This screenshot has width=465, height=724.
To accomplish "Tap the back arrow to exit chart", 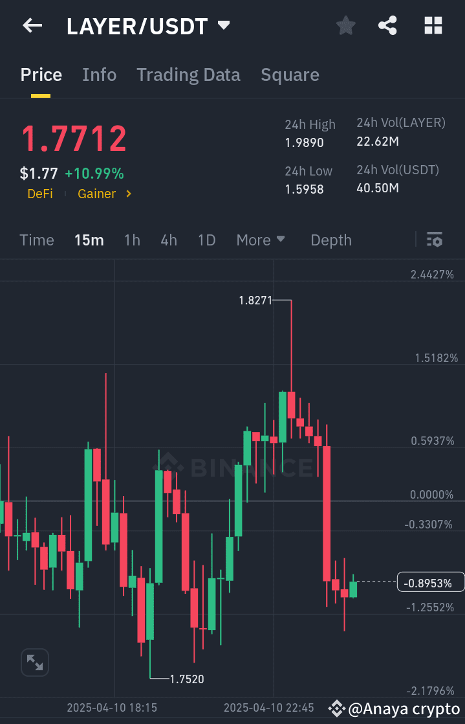I will click(x=32, y=26).
